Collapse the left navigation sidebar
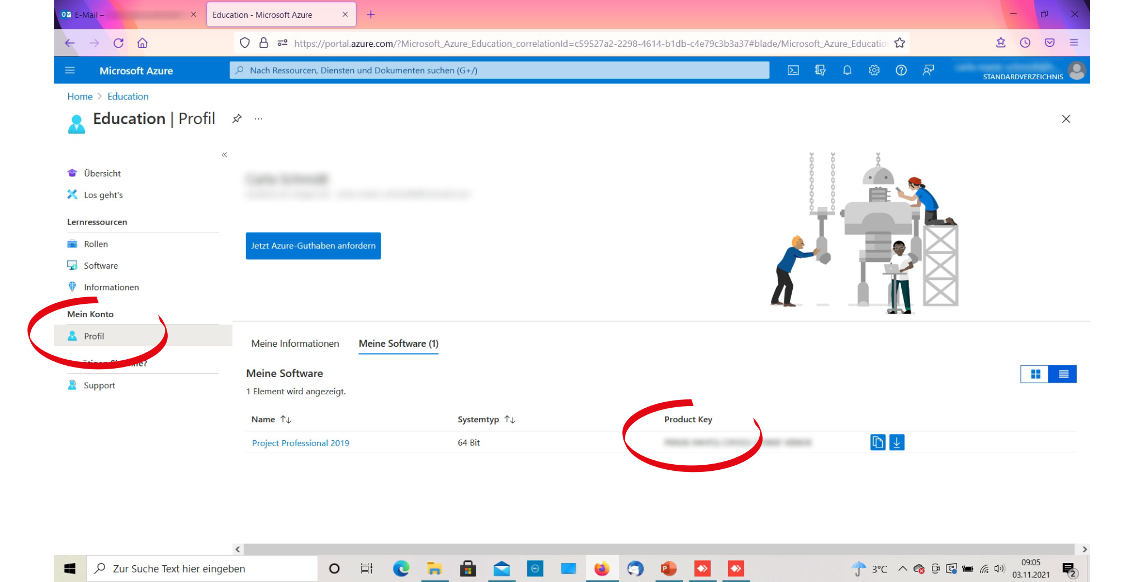Screen dimensions: 1145x582 click(x=224, y=155)
